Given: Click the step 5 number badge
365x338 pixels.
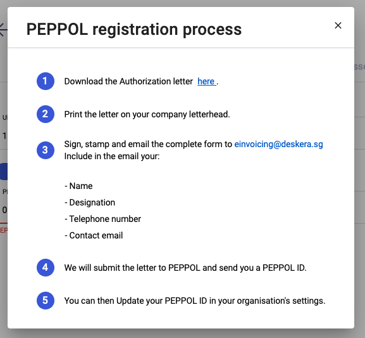Looking at the screenshot, I should 46,301.
